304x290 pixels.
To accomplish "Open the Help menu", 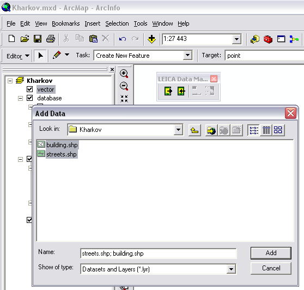I will pos(184,23).
